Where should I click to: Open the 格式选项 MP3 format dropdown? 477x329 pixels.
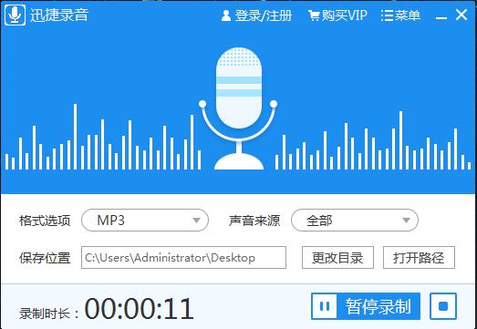pyautogui.click(x=145, y=221)
